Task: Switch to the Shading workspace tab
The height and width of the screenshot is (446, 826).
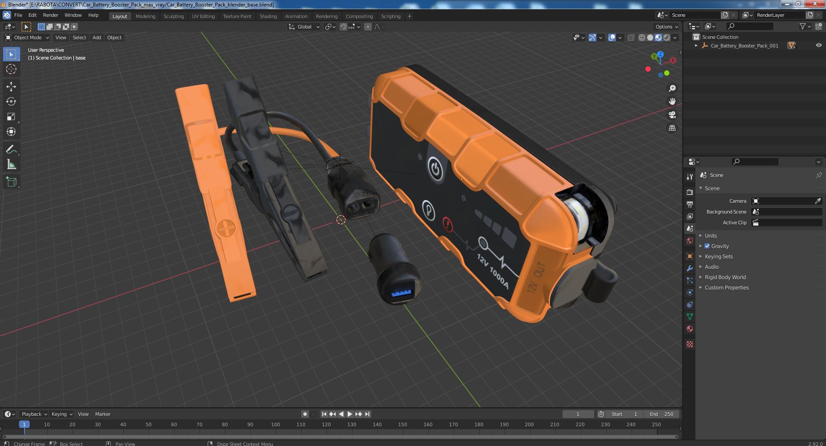Action: pyautogui.click(x=268, y=16)
